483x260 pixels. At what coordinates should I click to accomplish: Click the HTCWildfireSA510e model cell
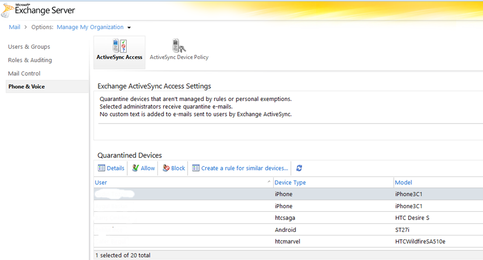pos(420,242)
